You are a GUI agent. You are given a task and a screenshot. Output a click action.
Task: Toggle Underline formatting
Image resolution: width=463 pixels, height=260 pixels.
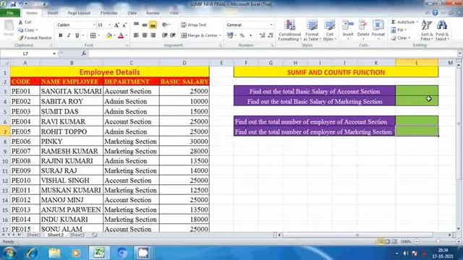point(77,35)
